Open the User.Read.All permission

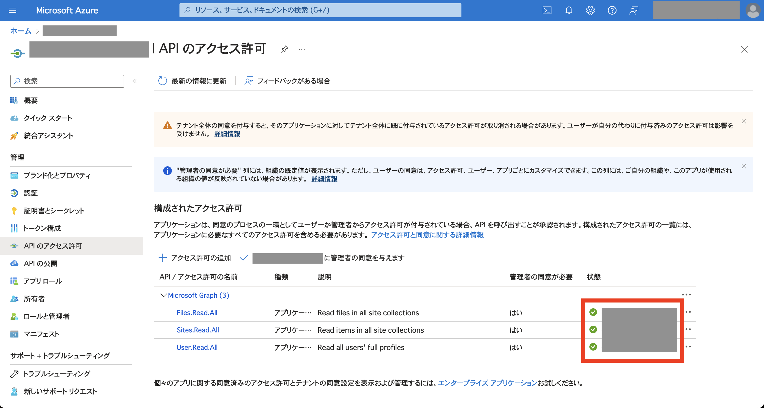click(x=197, y=348)
